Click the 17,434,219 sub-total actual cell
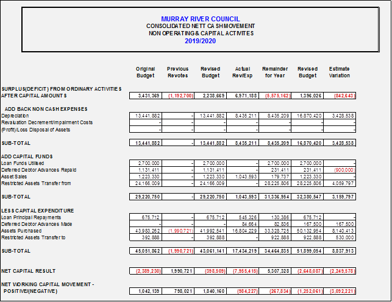The height and width of the screenshot is (302, 392). (243, 251)
